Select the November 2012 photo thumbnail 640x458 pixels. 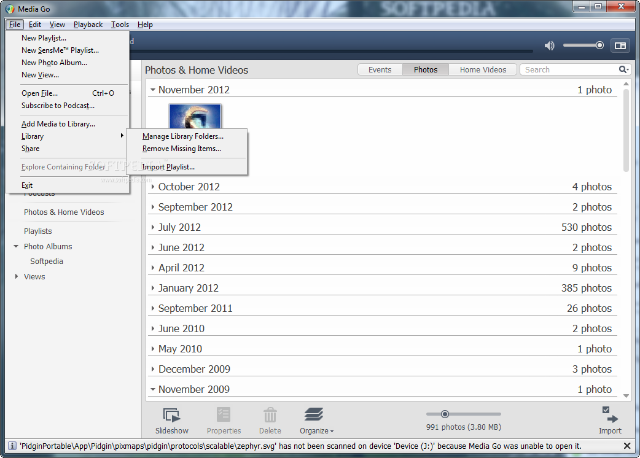(x=195, y=116)
